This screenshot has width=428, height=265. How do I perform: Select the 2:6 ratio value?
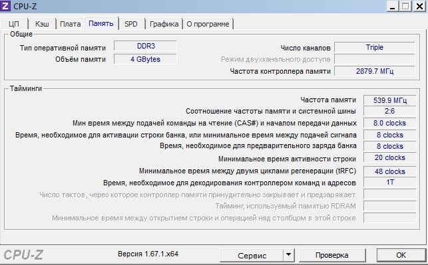pos(390,111)
